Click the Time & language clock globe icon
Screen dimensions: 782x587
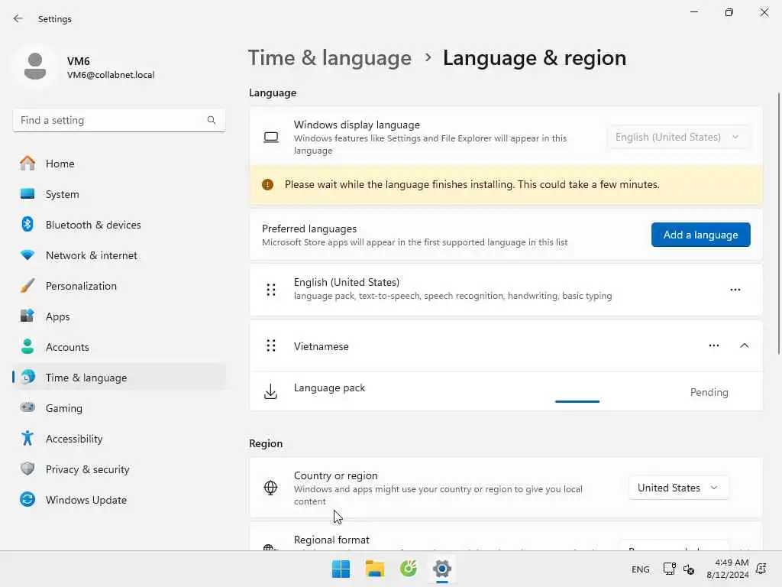[28, 377]
